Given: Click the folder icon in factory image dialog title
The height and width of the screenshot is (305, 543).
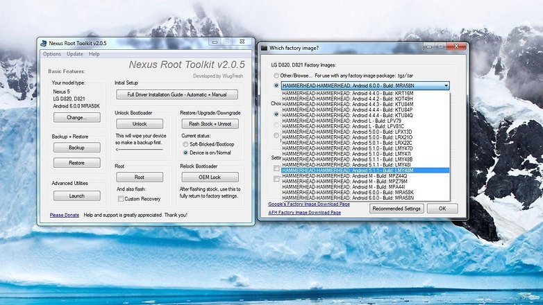Looking at the screenshot, I should click(265, 48).
